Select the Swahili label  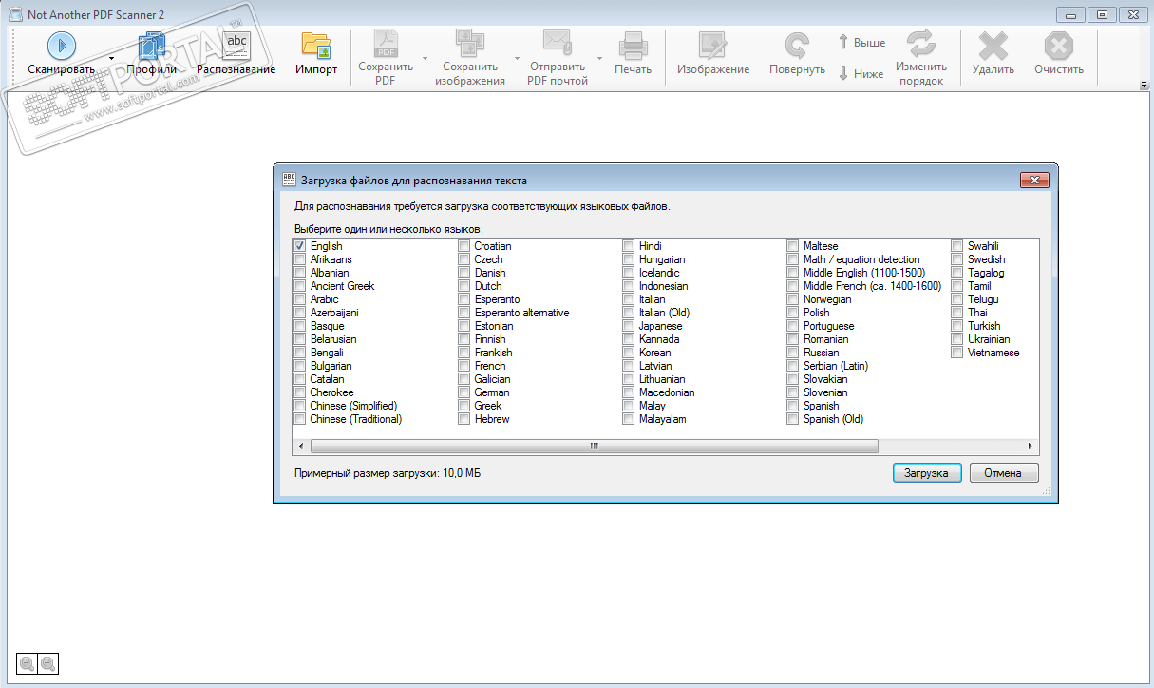983,246
